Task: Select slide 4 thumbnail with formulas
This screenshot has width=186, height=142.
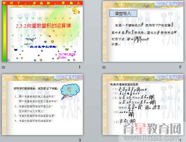Action: (143, 105)
